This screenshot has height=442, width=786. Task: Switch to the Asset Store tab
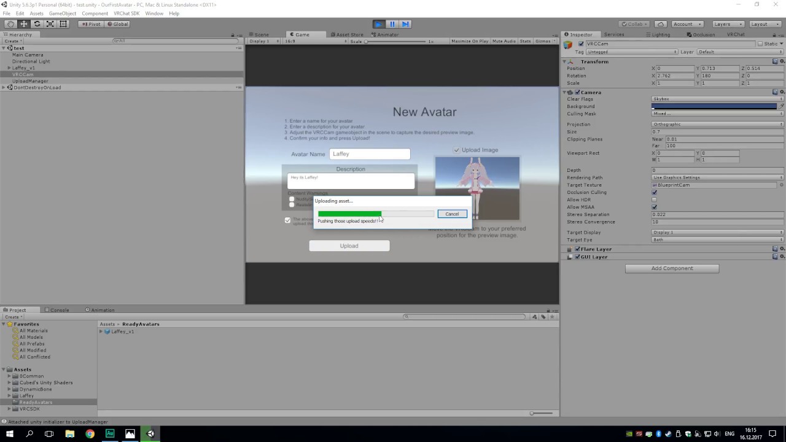(347, 34)
